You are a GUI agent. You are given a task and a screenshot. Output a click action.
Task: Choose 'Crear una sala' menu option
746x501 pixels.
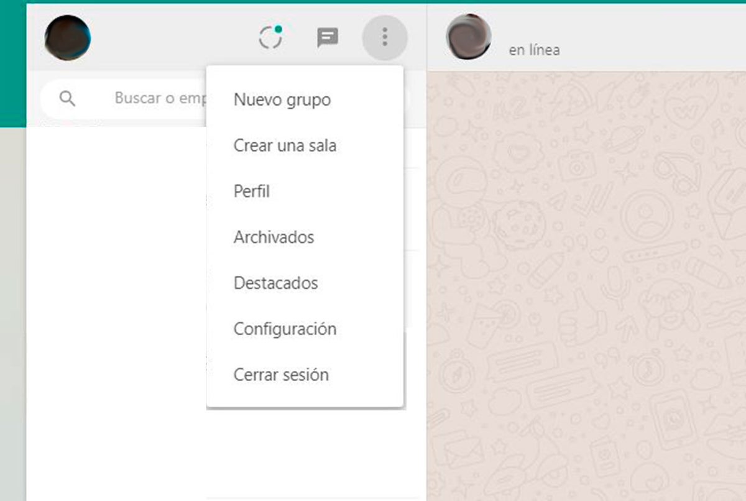click(285, 146)
